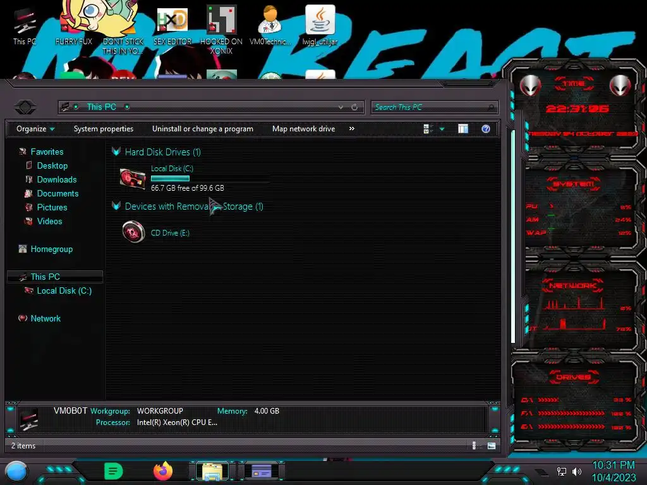647x485 pixels.
Task: Change your view icon in toolbar
Action: (x=428, y=129)
